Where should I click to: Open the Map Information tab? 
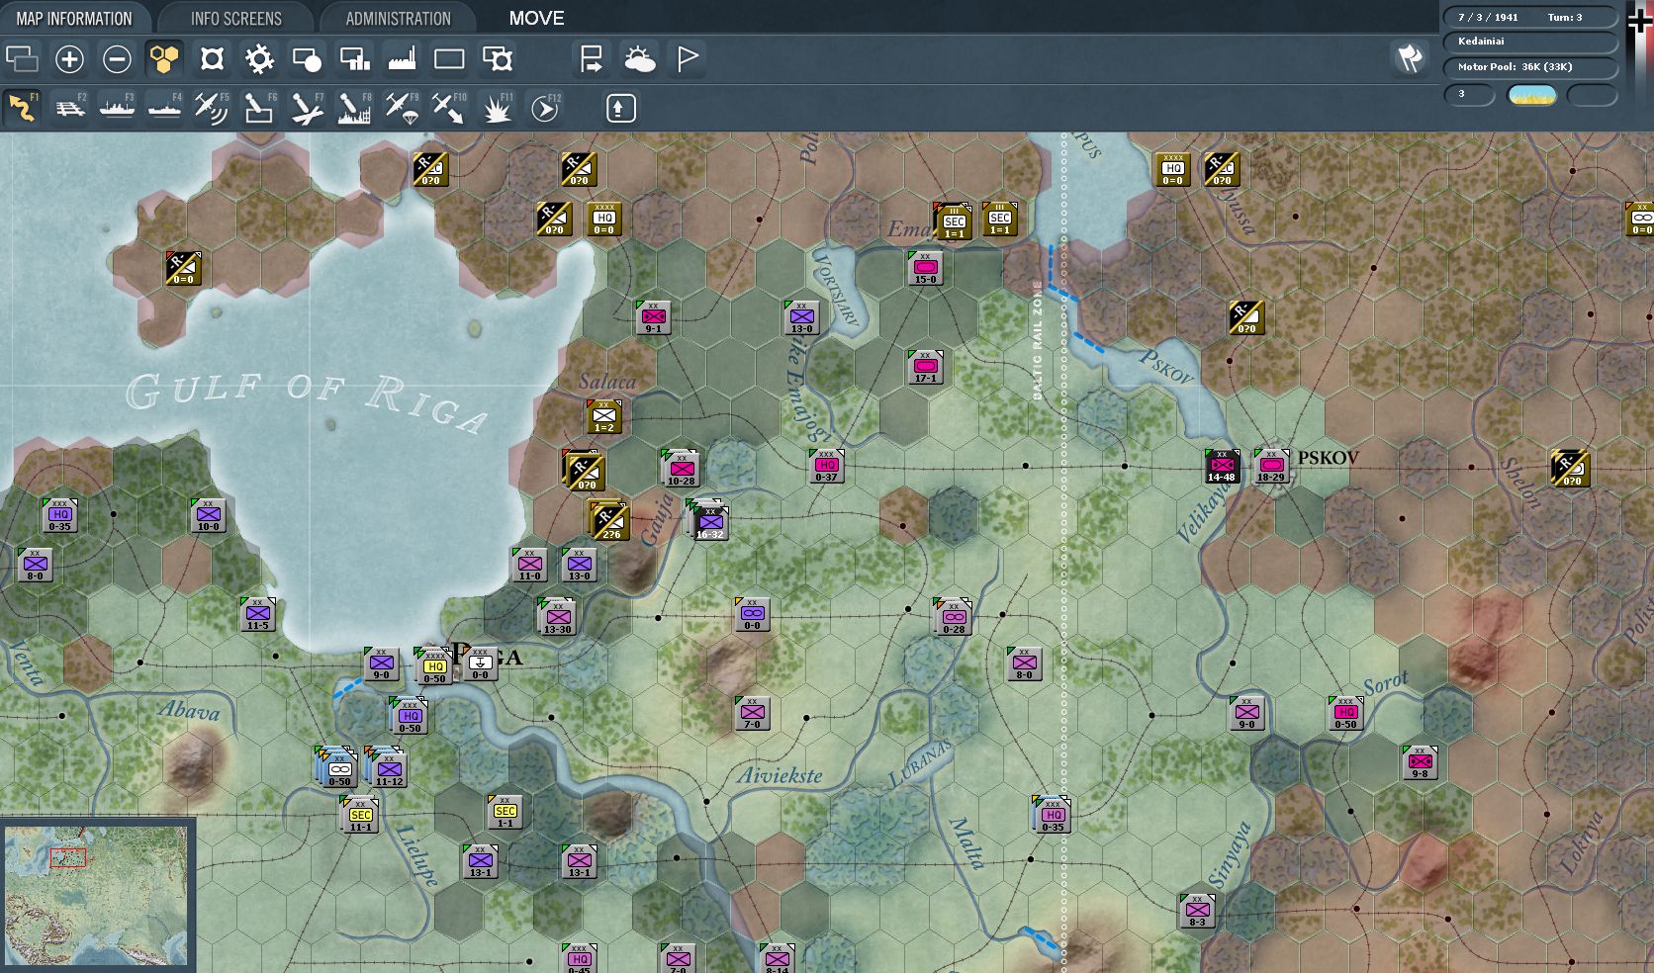tap(74, 19)
